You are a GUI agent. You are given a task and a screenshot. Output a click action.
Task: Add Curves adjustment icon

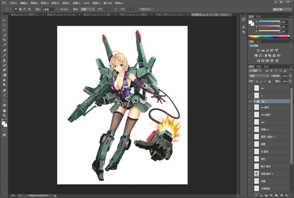(x=267, y=51)
